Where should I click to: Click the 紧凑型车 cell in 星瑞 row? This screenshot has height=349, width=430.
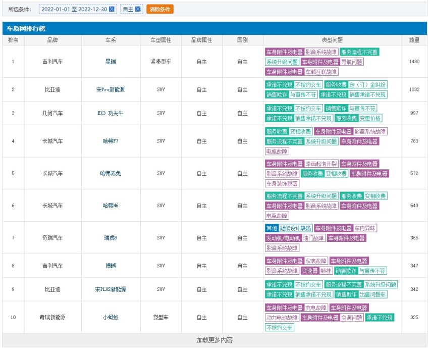click(x=160, y=62)
